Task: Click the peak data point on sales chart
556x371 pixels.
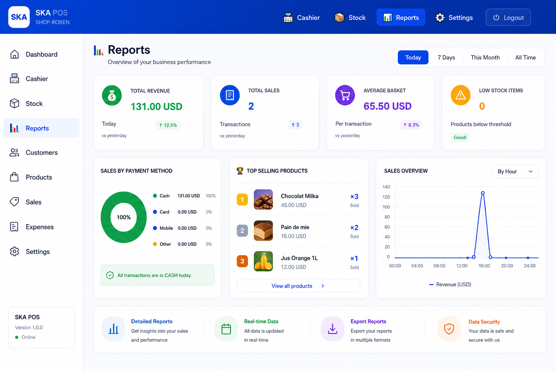Action: point(483,193)
